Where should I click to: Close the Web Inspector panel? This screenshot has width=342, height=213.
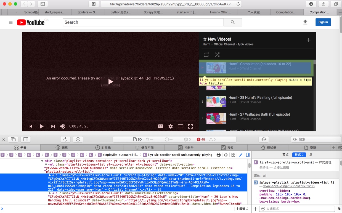click(4, 139)
